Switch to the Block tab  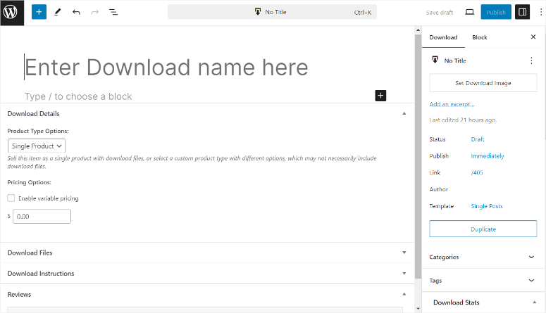(x=479, y=37)
